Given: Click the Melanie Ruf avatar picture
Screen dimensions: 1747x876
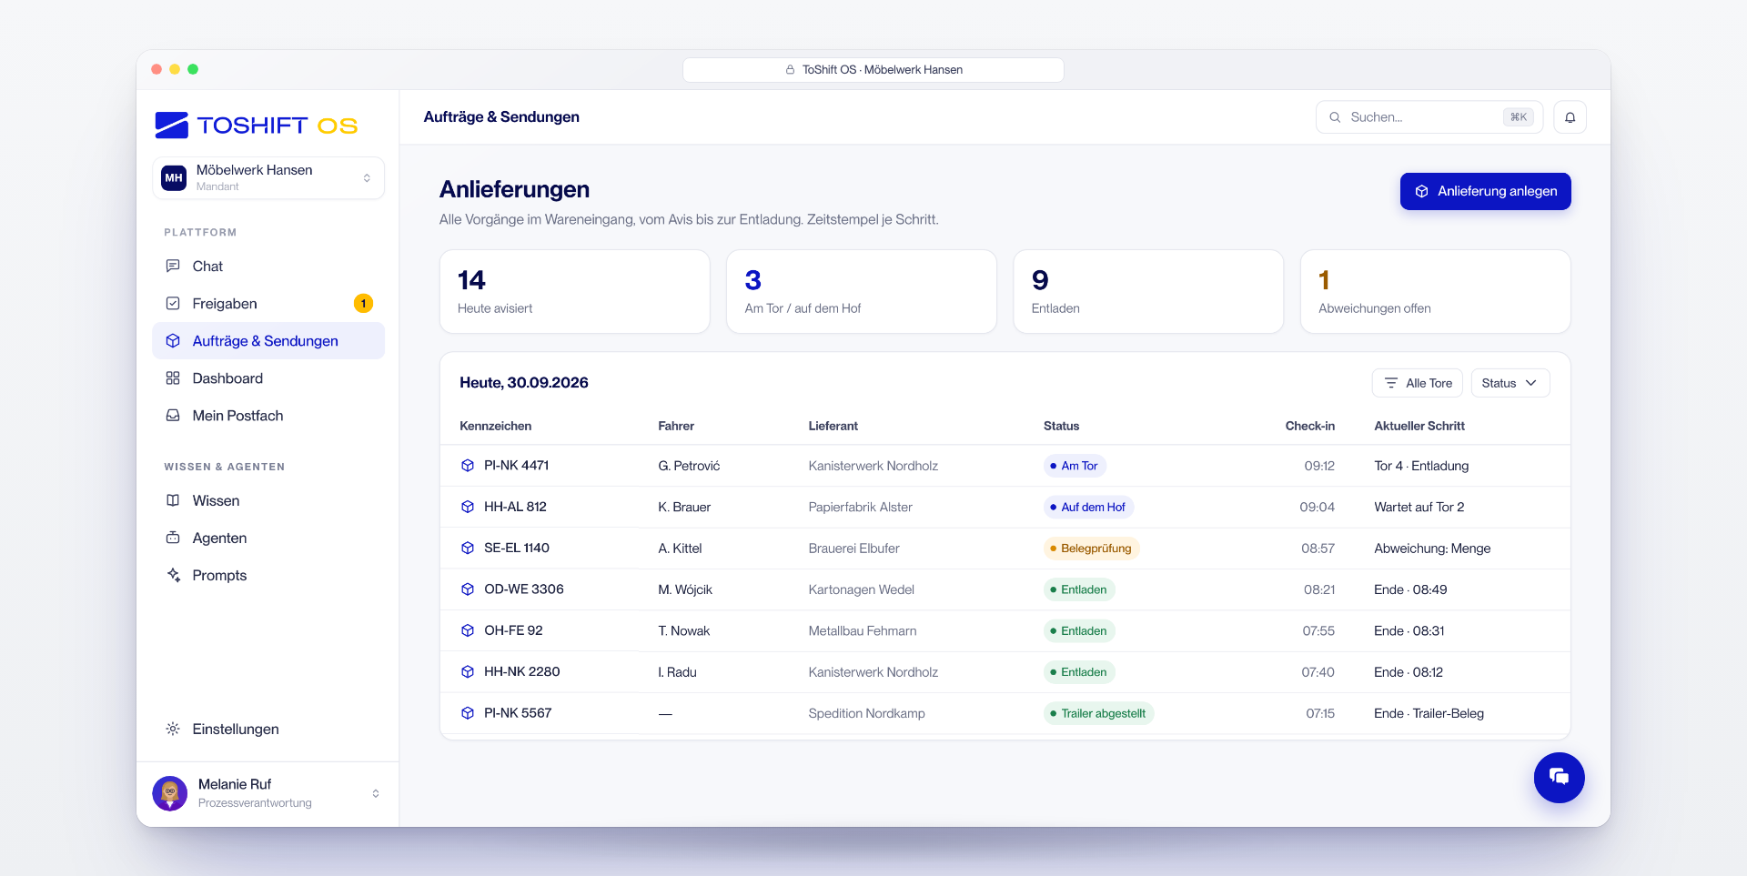Looking at the screenshot, I should [x=170, y=793].
